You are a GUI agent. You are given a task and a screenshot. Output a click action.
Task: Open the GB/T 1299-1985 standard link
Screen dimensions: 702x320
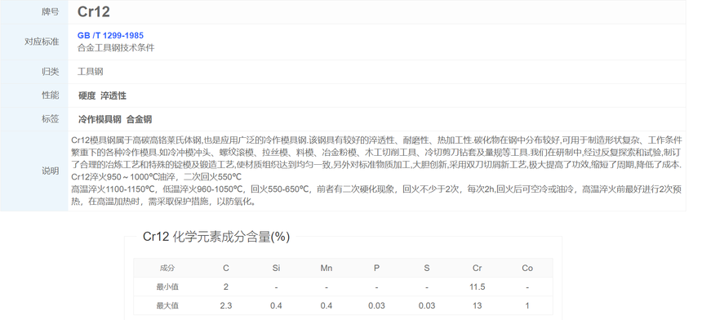[110, 35]
